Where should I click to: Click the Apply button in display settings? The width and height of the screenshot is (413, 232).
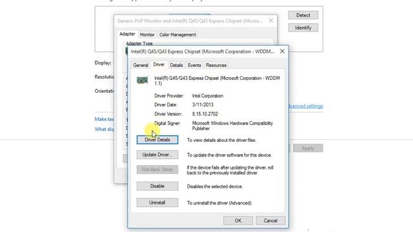(x=308, y=148)
